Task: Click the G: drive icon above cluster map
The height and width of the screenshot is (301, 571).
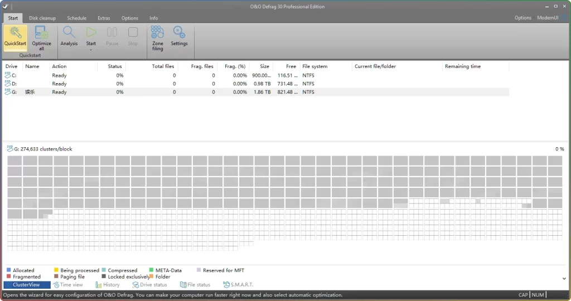Action: point(10,148)
